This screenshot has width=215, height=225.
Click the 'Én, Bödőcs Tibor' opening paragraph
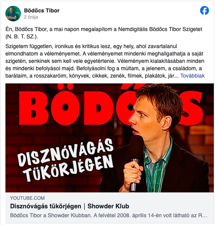pos(104,33)
